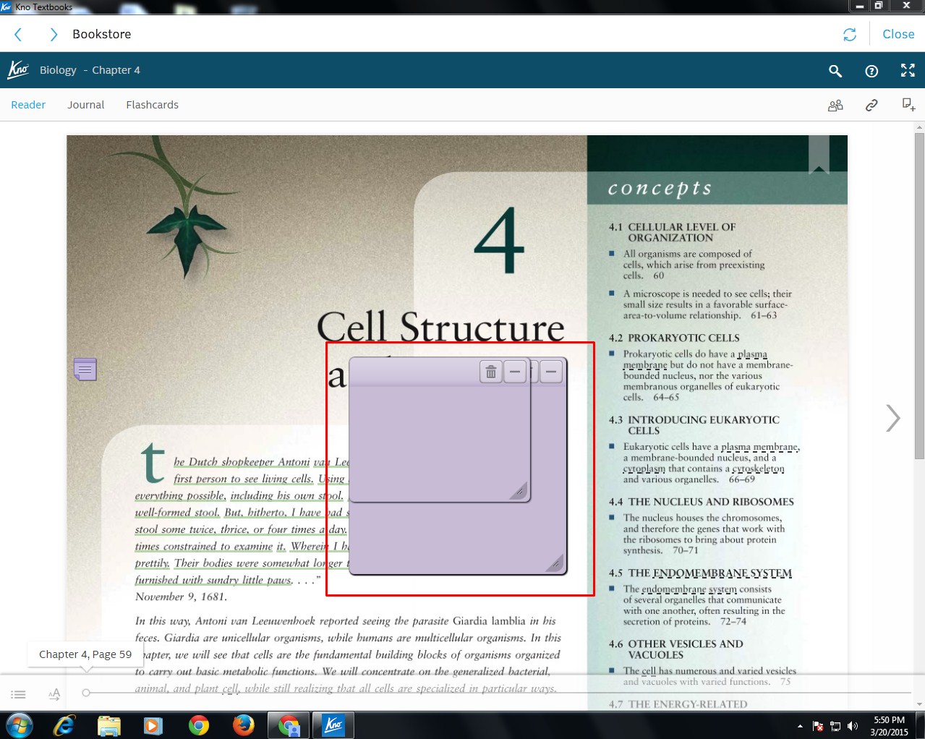Viewport: 925px width, 739px height.
Task: Open the collapsed sticky note on left margin
Action: (85, 369)
